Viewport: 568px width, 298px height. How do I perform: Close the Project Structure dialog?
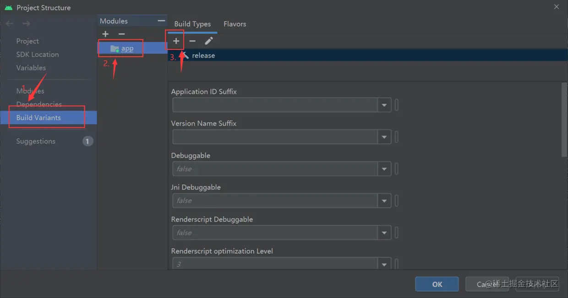[557, 7]
